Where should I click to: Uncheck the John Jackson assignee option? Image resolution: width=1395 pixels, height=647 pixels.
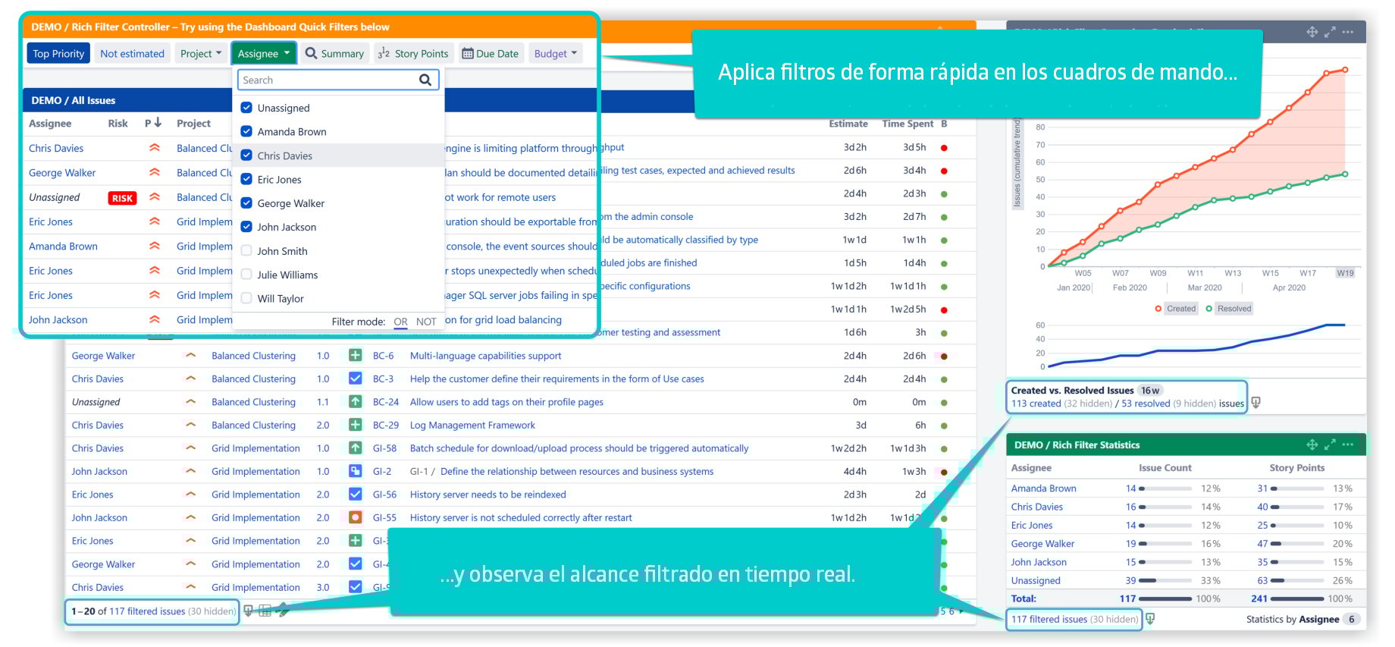[246, 226]
